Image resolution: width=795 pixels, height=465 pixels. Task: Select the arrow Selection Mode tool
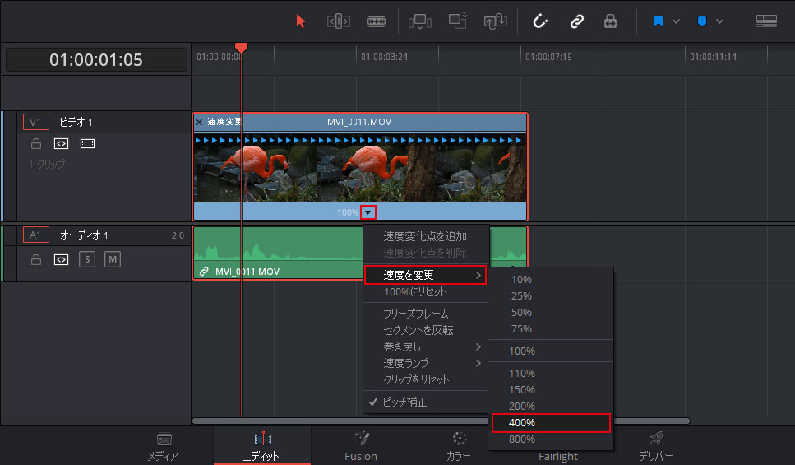[301, 21]
